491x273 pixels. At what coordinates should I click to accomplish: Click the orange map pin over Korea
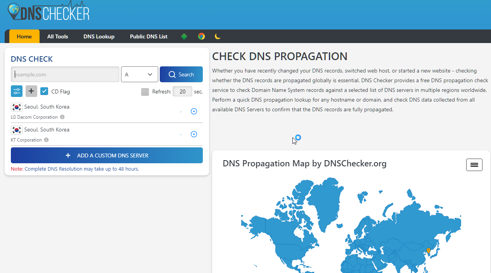point(428,251)
